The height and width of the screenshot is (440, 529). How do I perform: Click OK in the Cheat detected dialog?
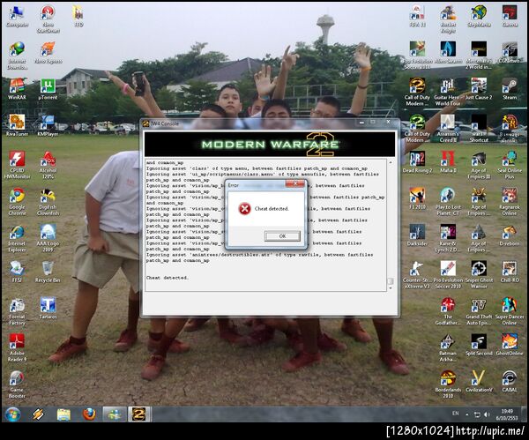(x=282, y=235)
